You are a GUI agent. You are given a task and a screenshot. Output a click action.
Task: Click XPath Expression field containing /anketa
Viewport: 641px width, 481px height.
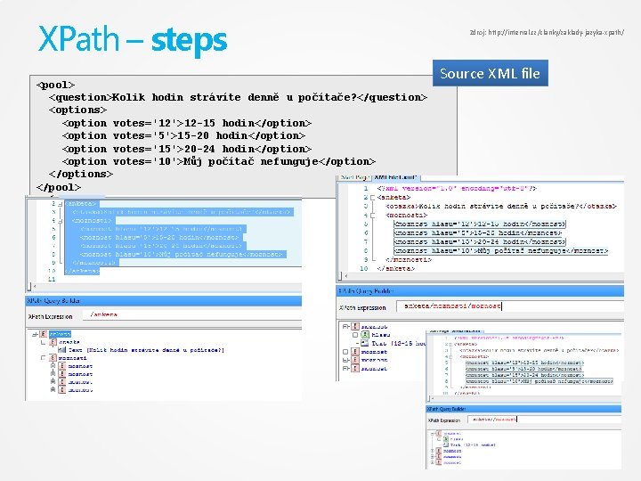click(x=192, y=315)
